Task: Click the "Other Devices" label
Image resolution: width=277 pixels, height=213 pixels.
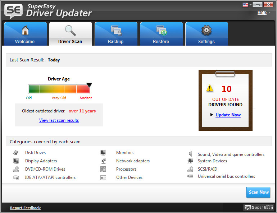Action: point(129,177)
